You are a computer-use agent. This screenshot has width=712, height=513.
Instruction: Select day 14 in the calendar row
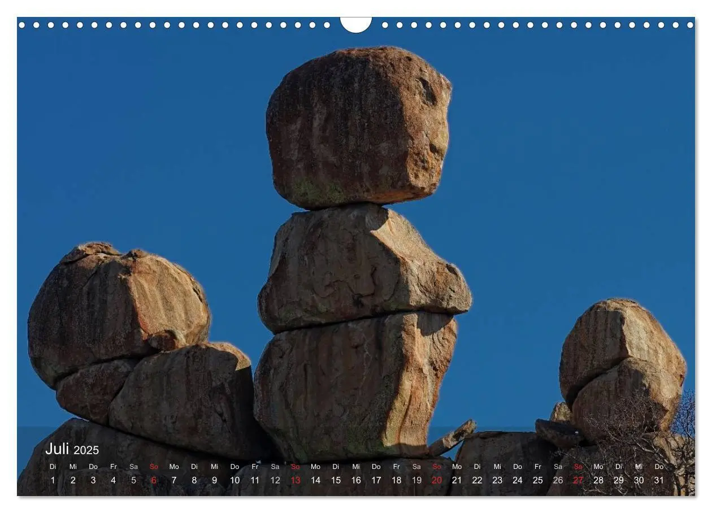pos(315,480)
